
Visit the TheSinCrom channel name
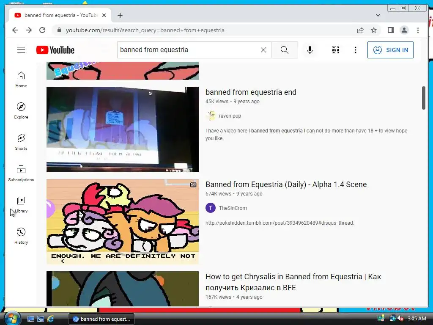(233, 208)
